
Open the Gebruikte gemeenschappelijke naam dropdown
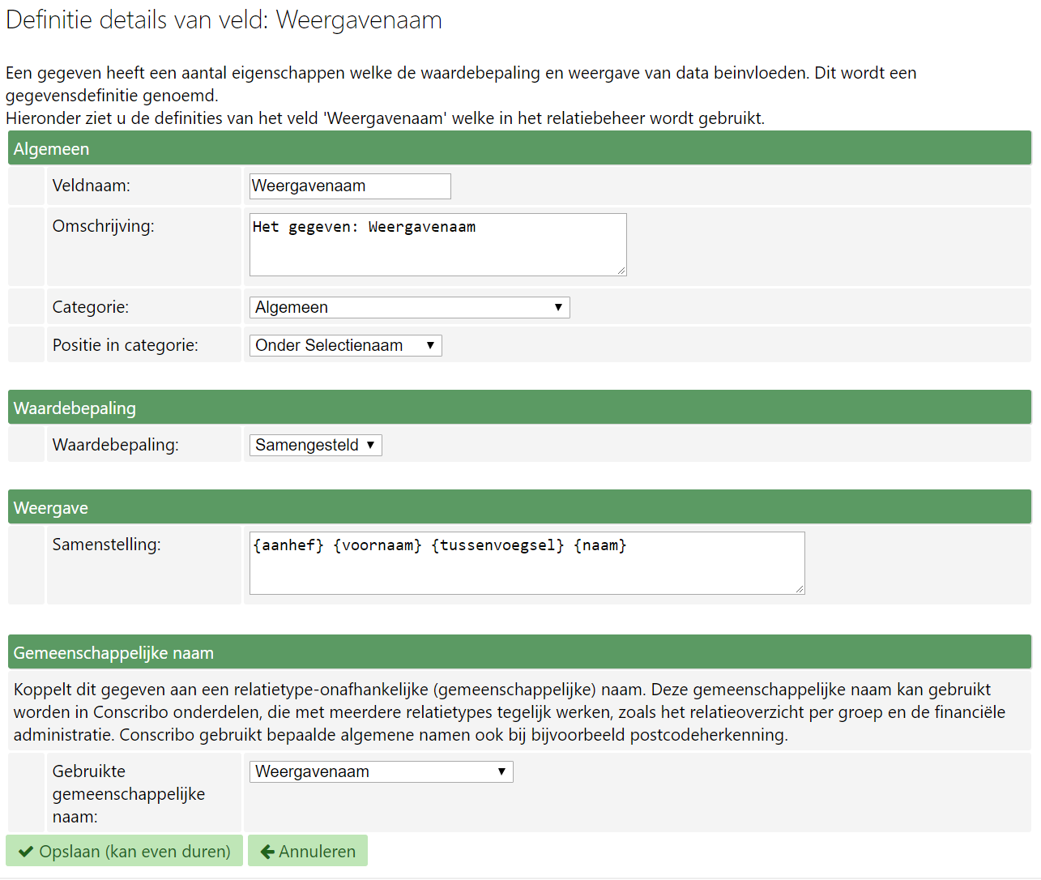pyautogui.click(x=381, y=771)
